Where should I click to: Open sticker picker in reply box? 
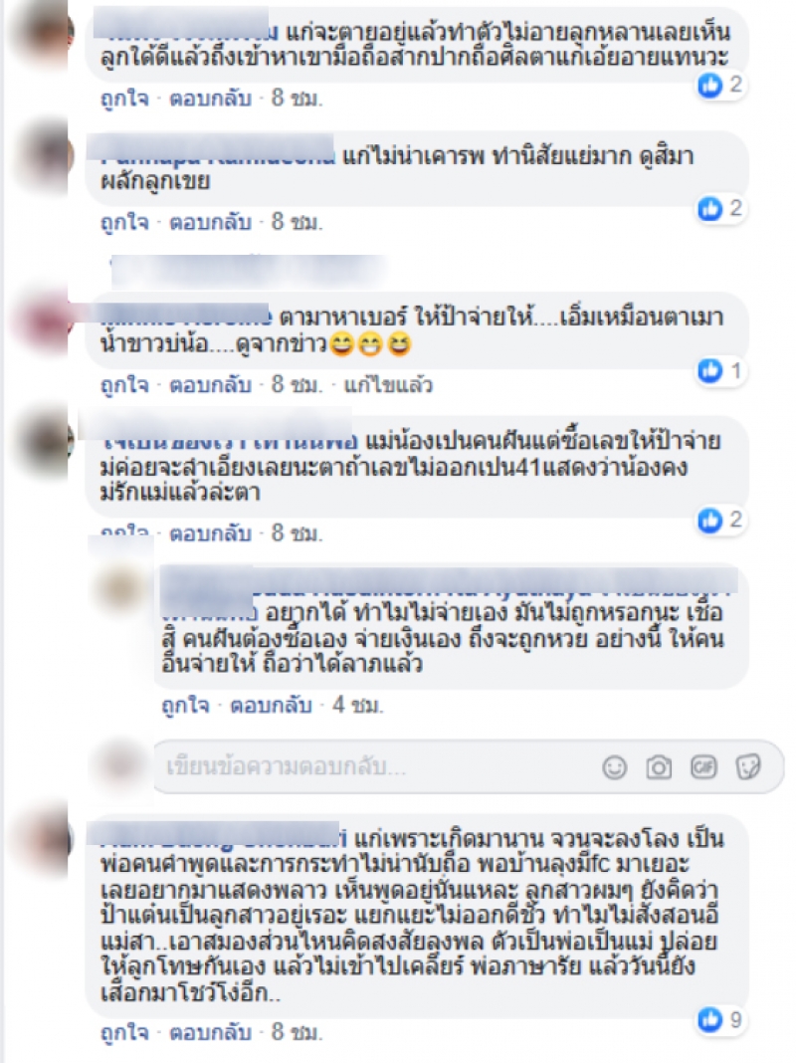(x=748, y=766)
